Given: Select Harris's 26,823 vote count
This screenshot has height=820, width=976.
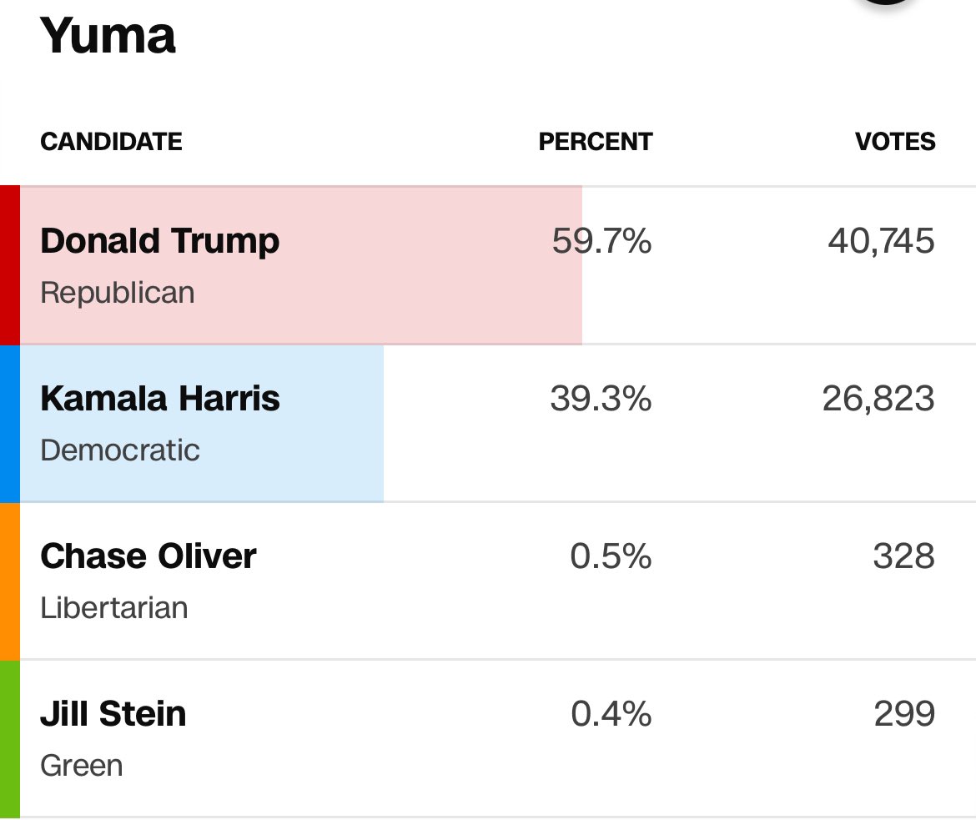Looking at the screenshot, I should [878, 399].
